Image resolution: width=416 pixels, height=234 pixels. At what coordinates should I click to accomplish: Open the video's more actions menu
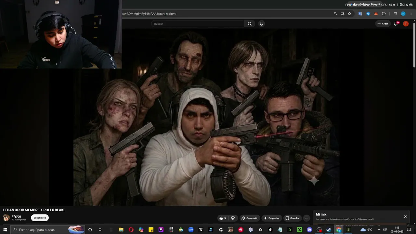tap(306, 218)
